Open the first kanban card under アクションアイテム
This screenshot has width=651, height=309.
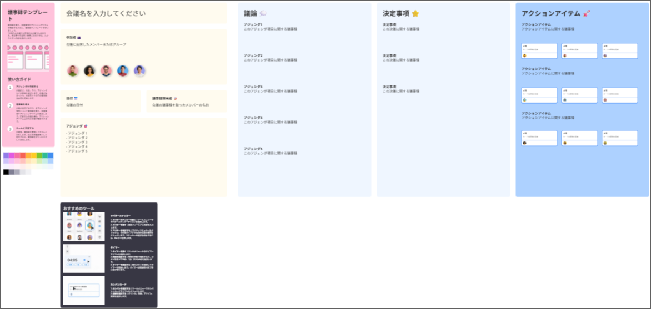point(539,50)
